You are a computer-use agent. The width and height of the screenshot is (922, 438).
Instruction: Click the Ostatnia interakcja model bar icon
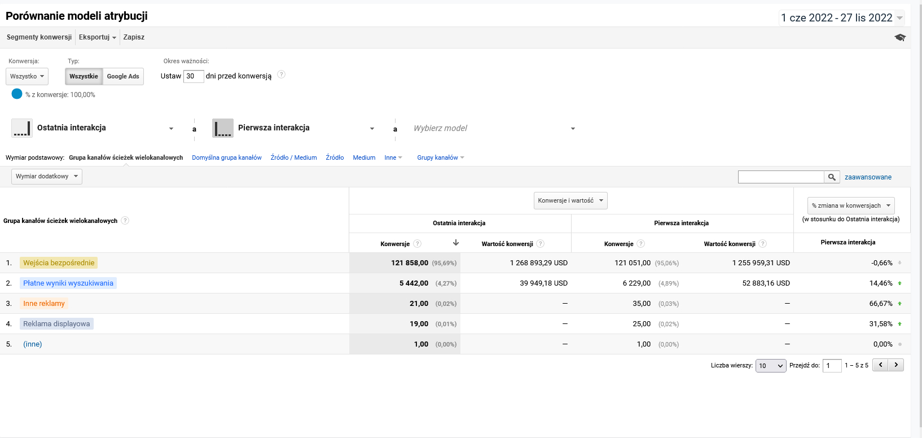(22, 128)
